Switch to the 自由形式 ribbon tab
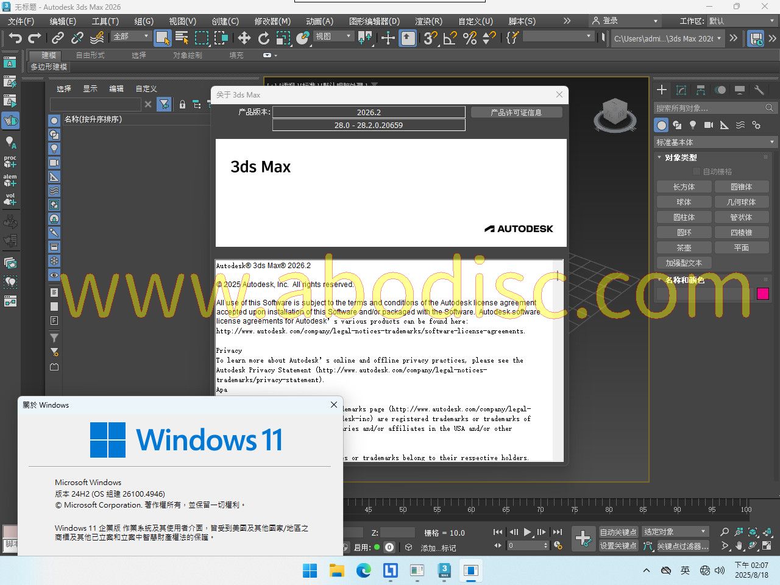The width and height of the screenshot is (780, 585). point(90,55)
